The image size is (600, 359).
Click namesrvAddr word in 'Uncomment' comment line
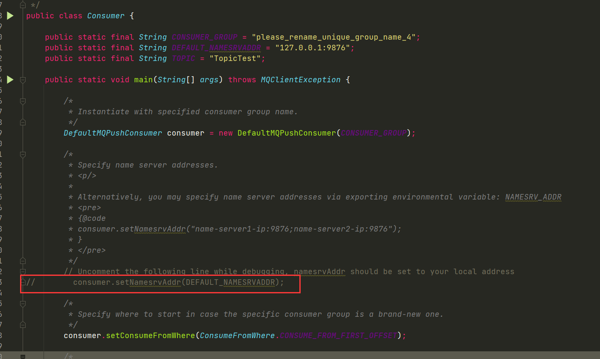319,272
